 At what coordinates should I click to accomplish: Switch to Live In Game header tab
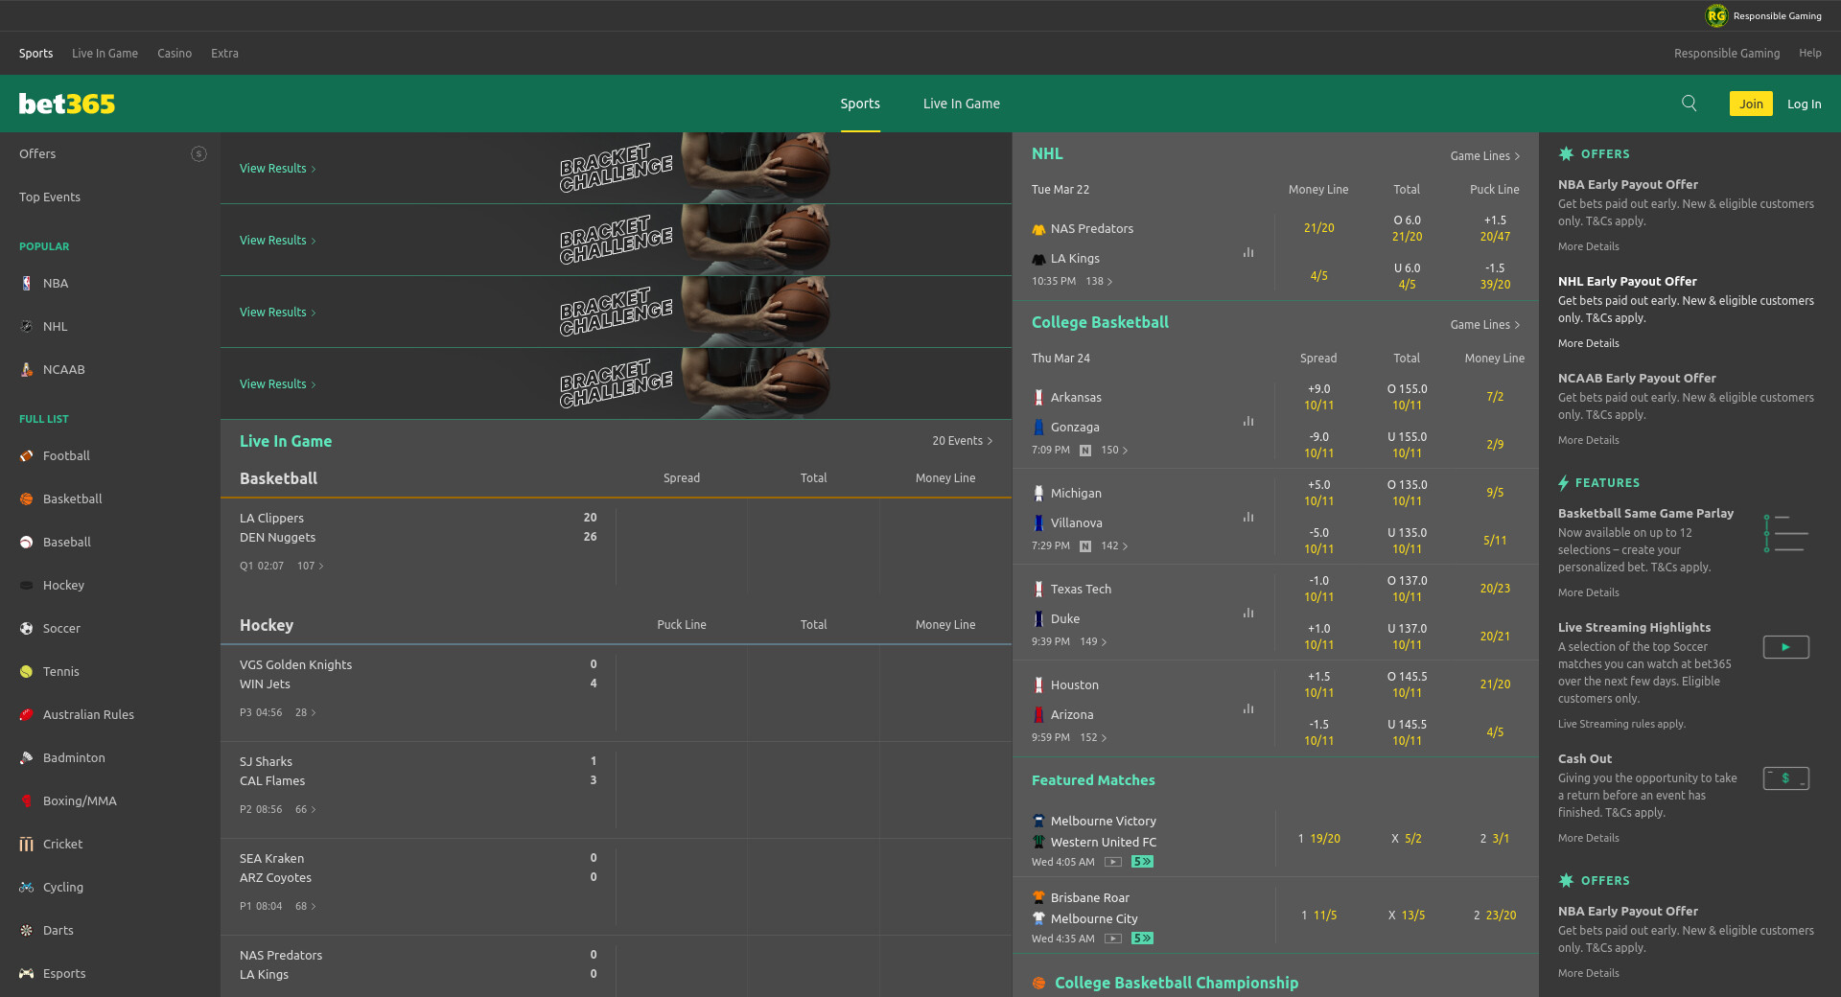click(961, 104)
